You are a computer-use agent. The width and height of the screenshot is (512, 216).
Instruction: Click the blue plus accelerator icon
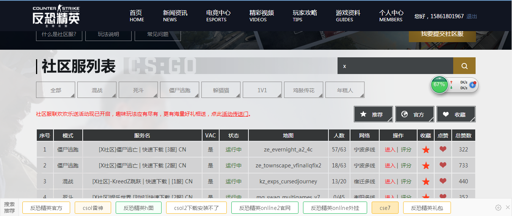point(473,85)
